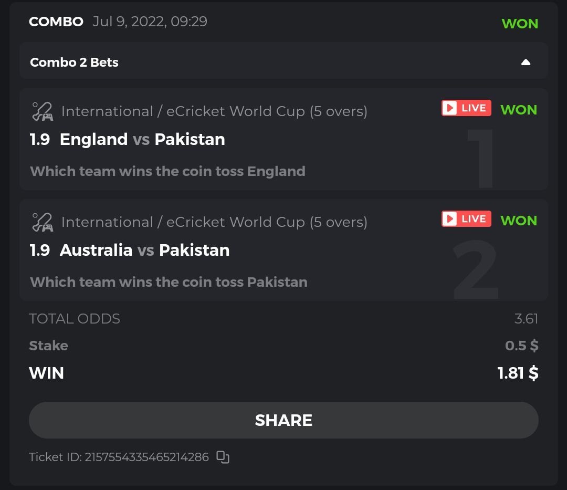The image size is (567, 490).
Task: Click the Stake amount 0.5 $
Action: [521, 346]
